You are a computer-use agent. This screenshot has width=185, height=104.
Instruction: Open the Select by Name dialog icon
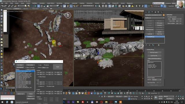29,6
